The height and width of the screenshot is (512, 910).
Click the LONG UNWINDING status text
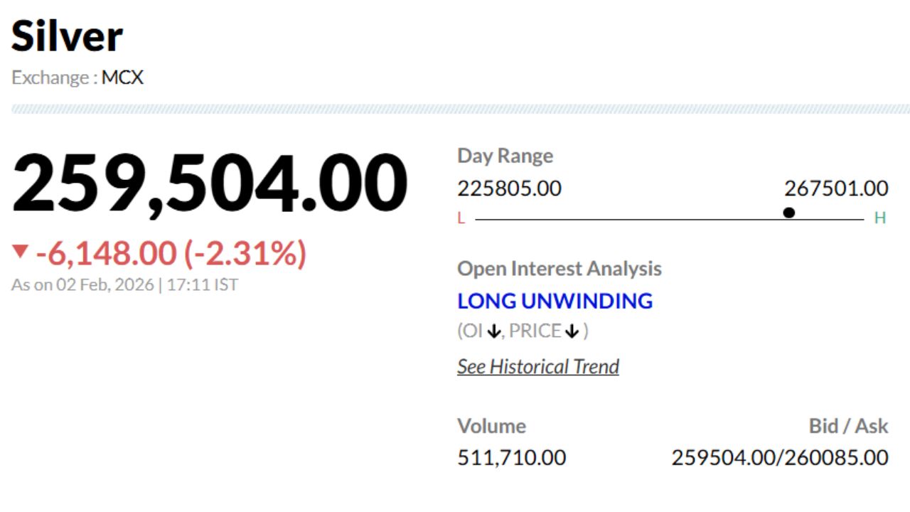tap(555, 301)
